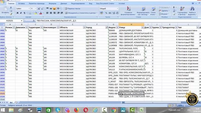Toggle underline Ч formatting

[x=24, y=13]
